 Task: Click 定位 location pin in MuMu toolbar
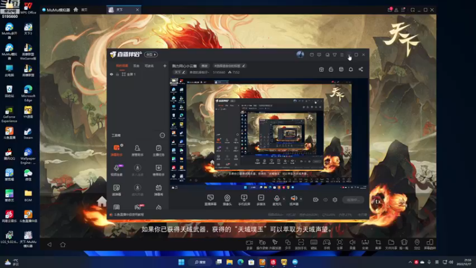click(417, 244)
